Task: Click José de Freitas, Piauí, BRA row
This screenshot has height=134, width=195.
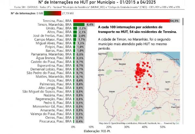Action: coord(52,36)
